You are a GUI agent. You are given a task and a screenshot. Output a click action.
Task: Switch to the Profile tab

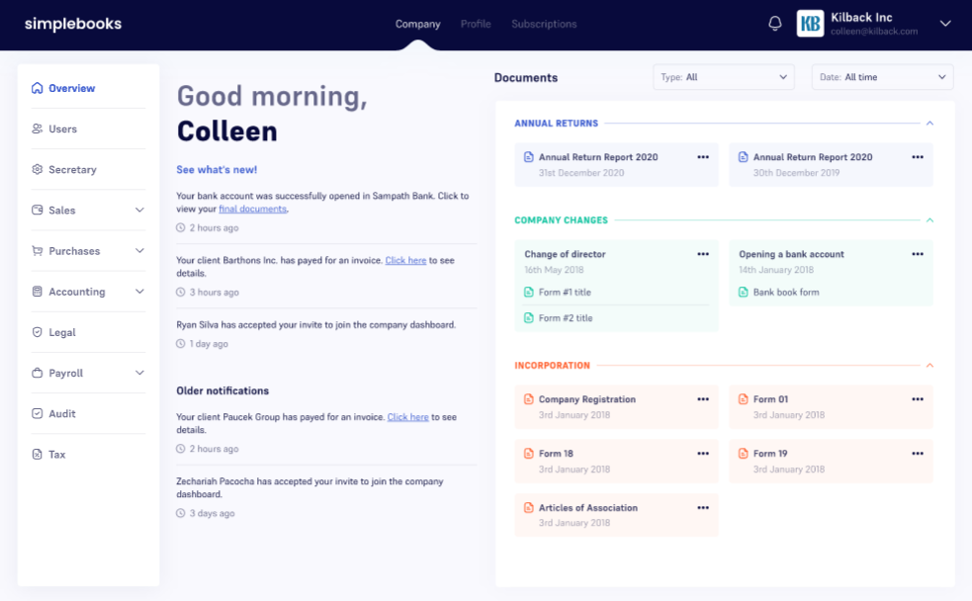pyautogui.click(x=476, y=24)
